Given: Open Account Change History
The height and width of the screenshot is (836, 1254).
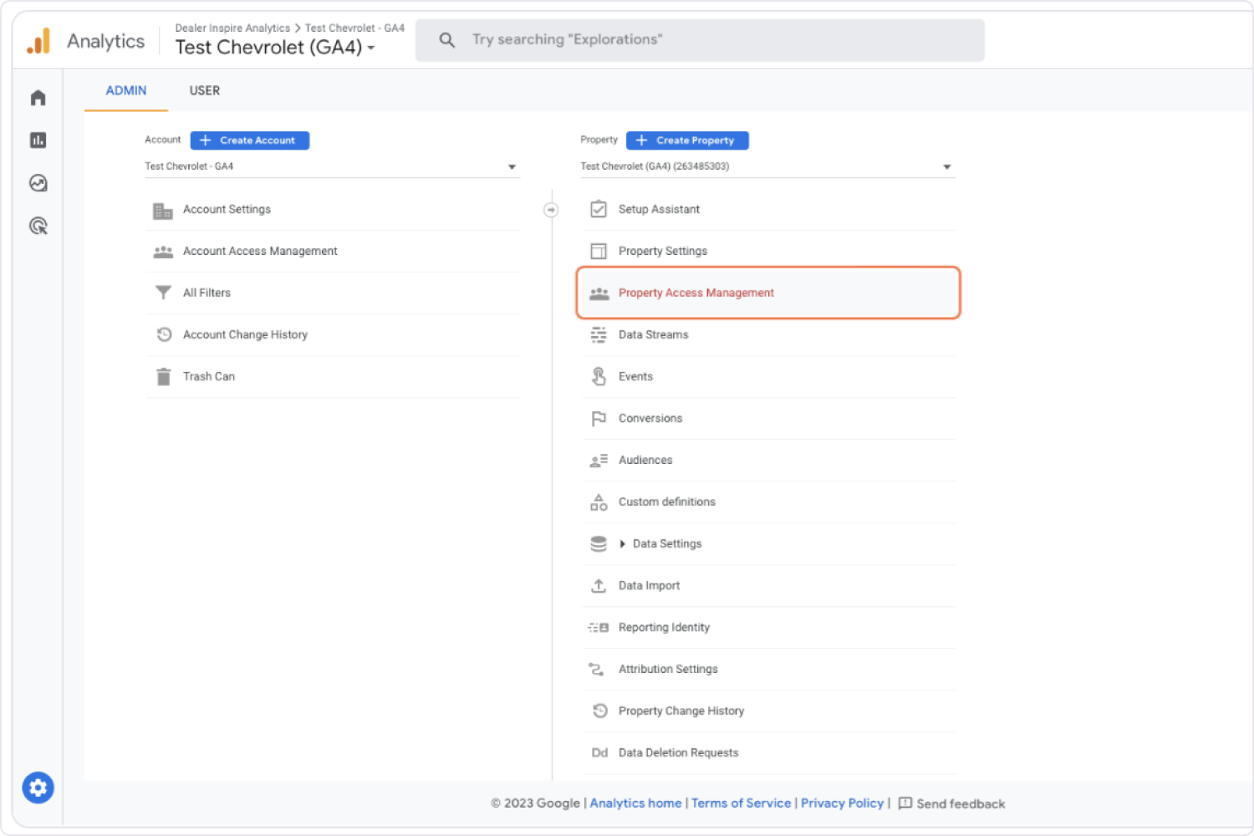Looking at the screenshot, I should click(x=334, y=335).
